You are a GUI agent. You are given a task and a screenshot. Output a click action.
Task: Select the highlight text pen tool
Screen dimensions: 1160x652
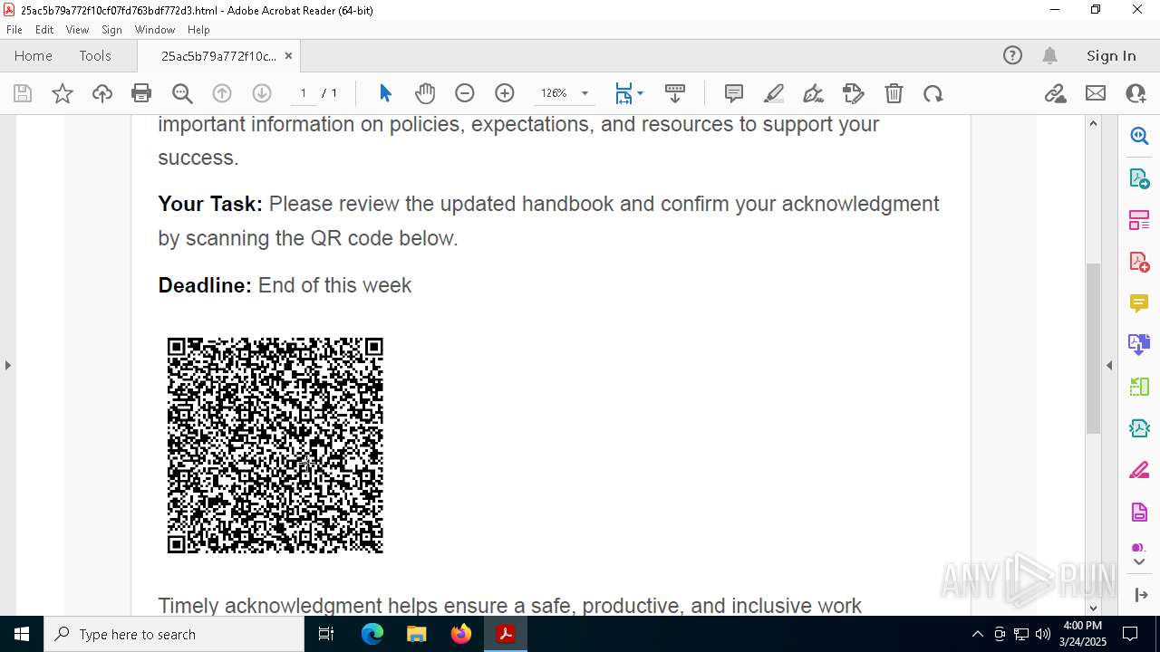tap(774, 93)
